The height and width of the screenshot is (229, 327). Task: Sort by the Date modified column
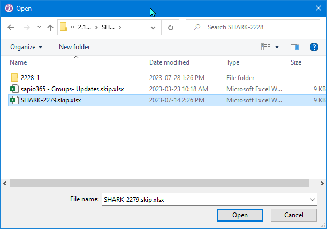(169, 62)
